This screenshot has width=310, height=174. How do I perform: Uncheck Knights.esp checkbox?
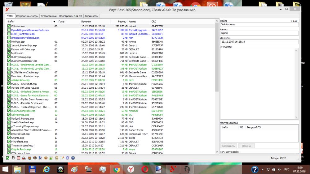click(x=9, y=138)
